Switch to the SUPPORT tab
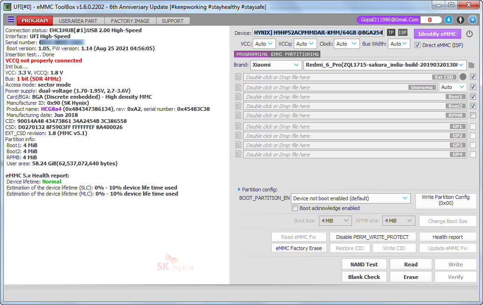 pos(172,21)
